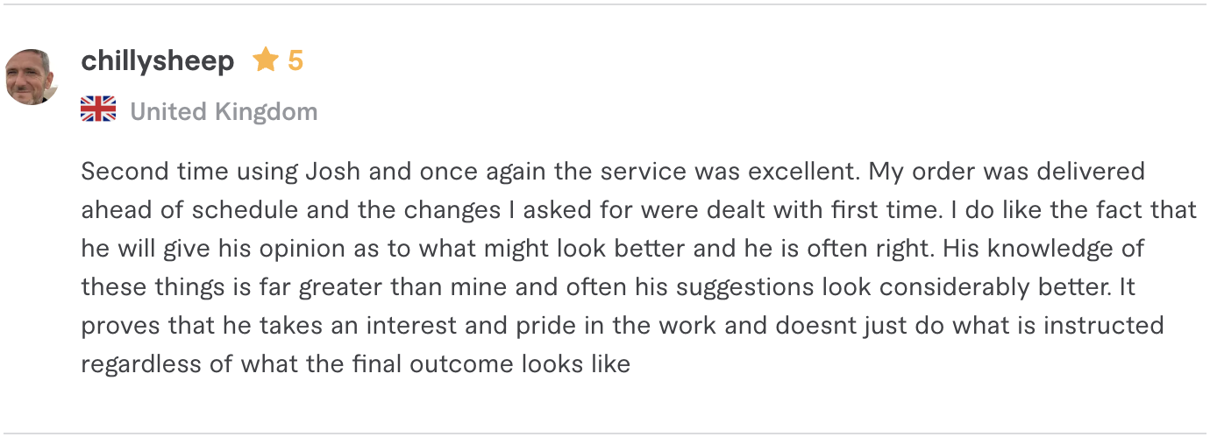Screen dimensions: 1210x437
Task: Click the gold star rating icon
Action: click(265, 60)
